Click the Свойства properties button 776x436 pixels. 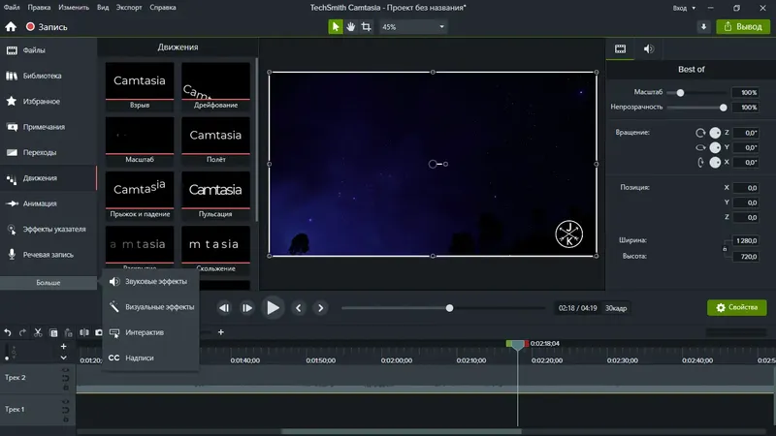(x=736, y=307)
